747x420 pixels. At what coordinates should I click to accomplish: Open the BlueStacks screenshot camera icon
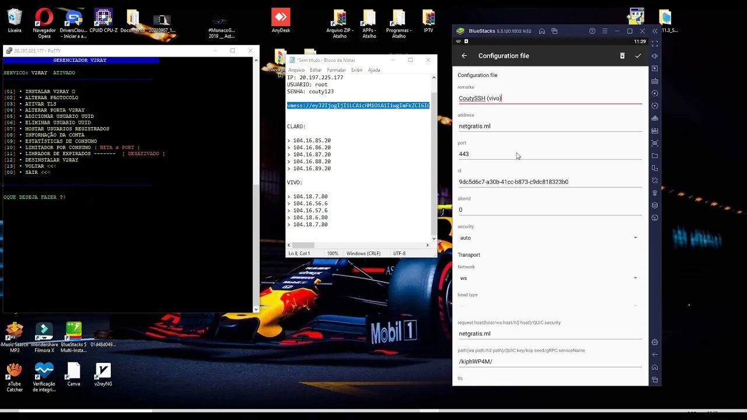click(655, 143)
